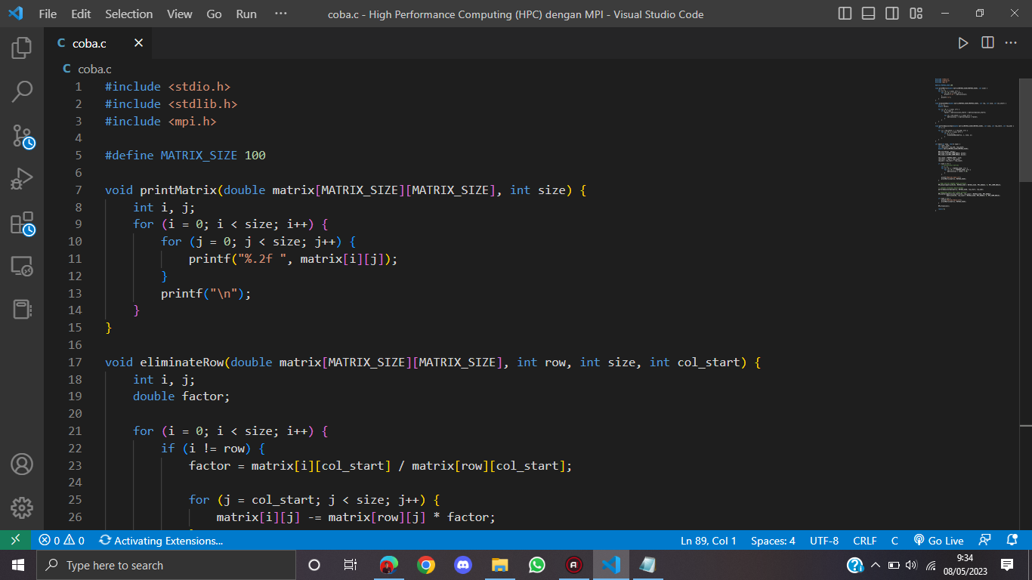Open the errors and warnings indicator
The width and height of the screenshot is (1032, 580).
pos(62,541)
